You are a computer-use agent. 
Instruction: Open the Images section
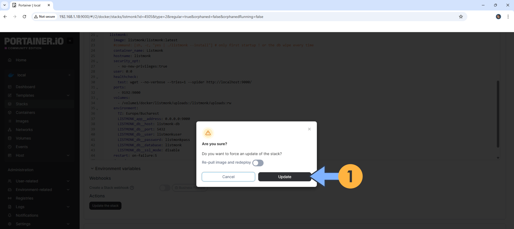click(22, 121)
